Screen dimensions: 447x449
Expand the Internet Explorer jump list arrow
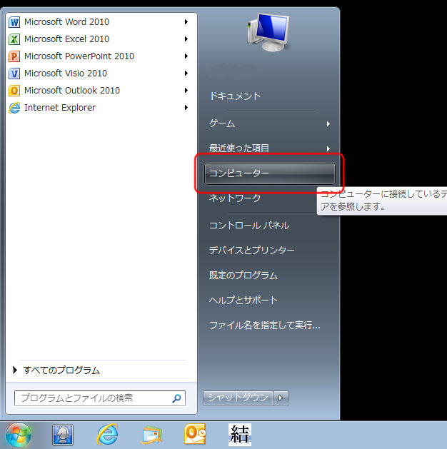tap(186, 108)
